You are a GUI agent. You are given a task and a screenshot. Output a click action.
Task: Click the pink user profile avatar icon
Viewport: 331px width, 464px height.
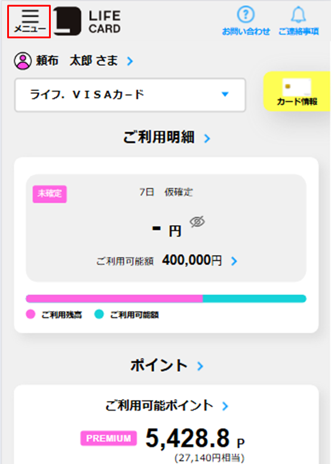23,61
